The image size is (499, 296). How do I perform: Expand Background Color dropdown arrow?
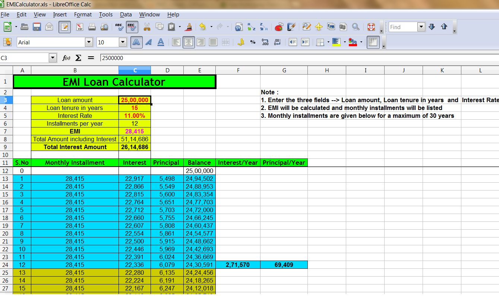click(x=345, y=42)
